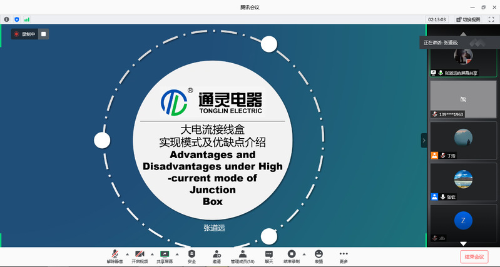Viewport: 500px width, 267px height.
Task: Open the chat (聊天) icon
Action: (x=268, y=254)
